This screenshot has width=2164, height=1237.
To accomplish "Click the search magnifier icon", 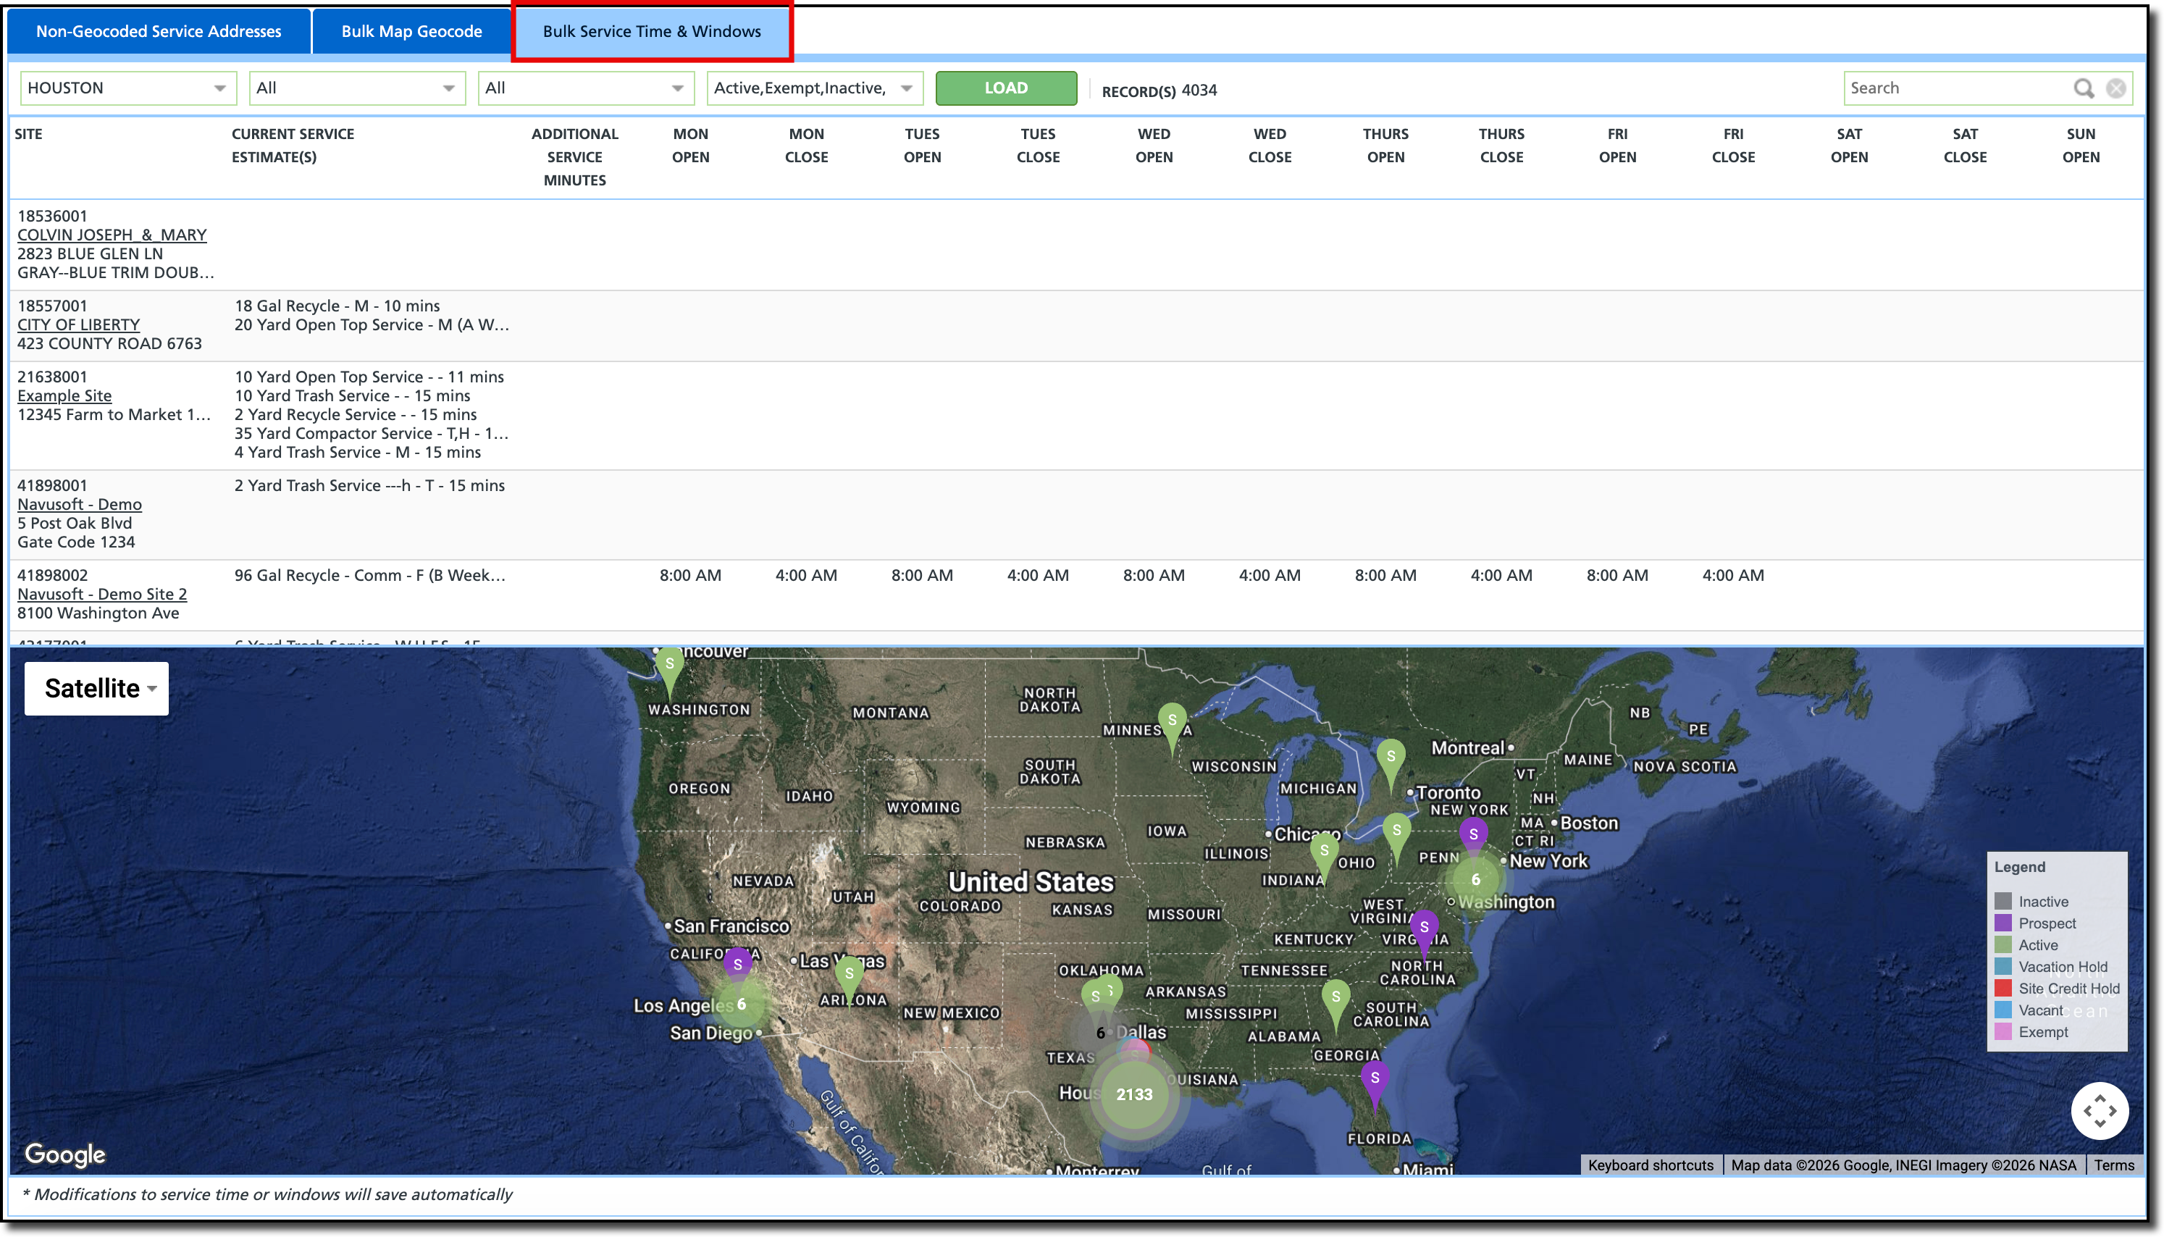I will pos(2084,88).
